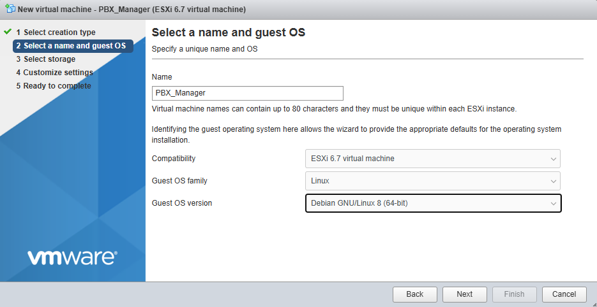Viewport: 597px width, 307px height.
Task: Click the Finish button
Action: [x=514, y=294]
